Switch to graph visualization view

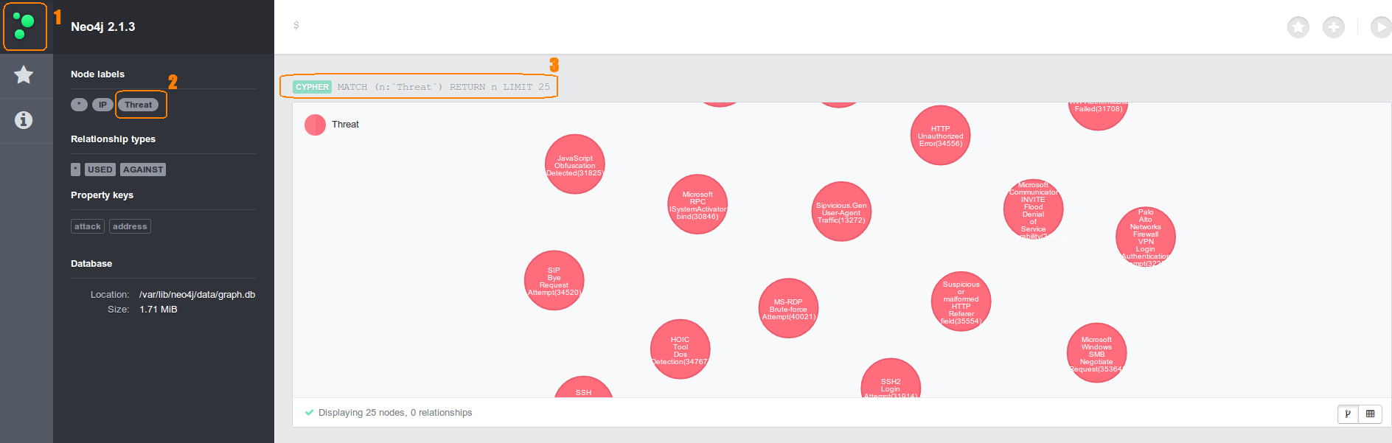click(x=1348, y=414)
